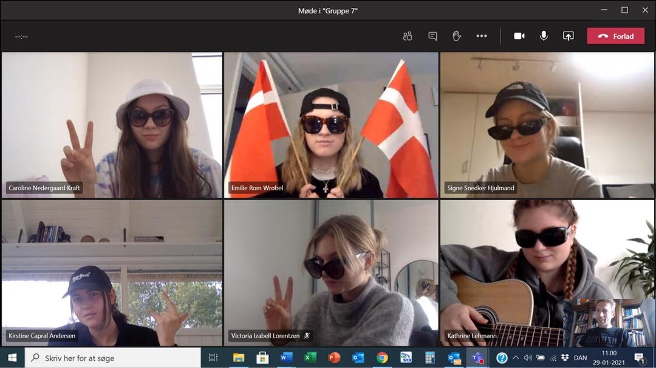Open Microsoft Teams from the taskbar
Screen dimensions: 656x368
[x=477, y=358]
